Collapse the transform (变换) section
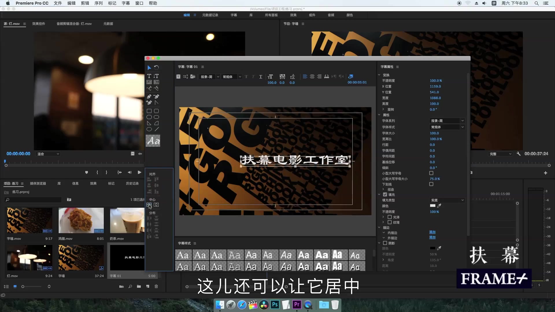 pos(379,75)
